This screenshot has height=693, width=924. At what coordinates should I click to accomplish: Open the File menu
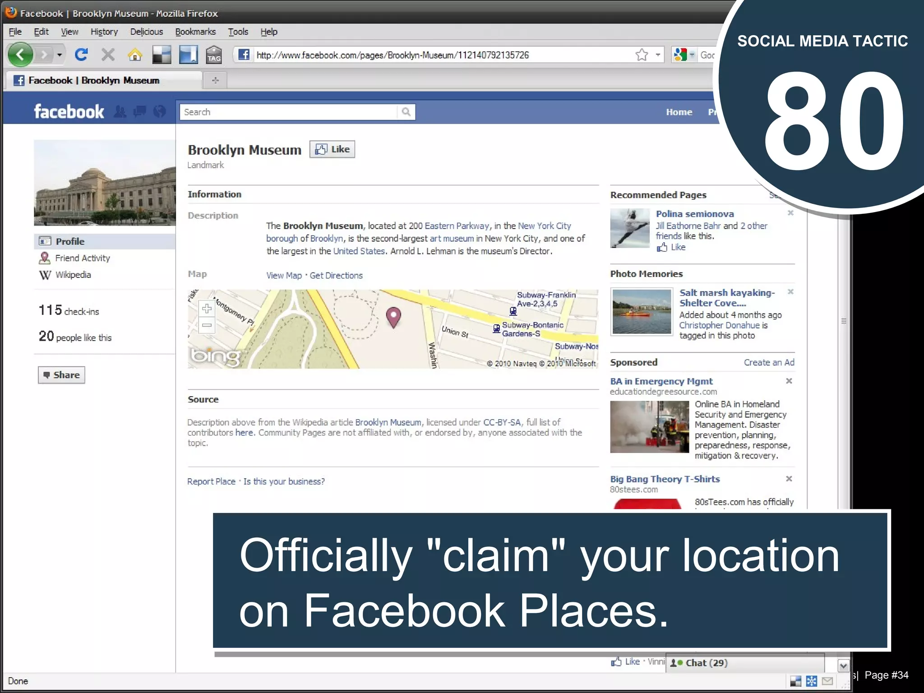15,32
